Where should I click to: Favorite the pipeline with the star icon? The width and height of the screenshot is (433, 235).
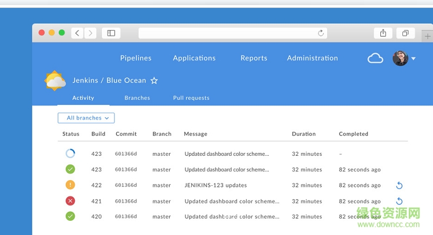pyautogui.click(x=154, y=81)
